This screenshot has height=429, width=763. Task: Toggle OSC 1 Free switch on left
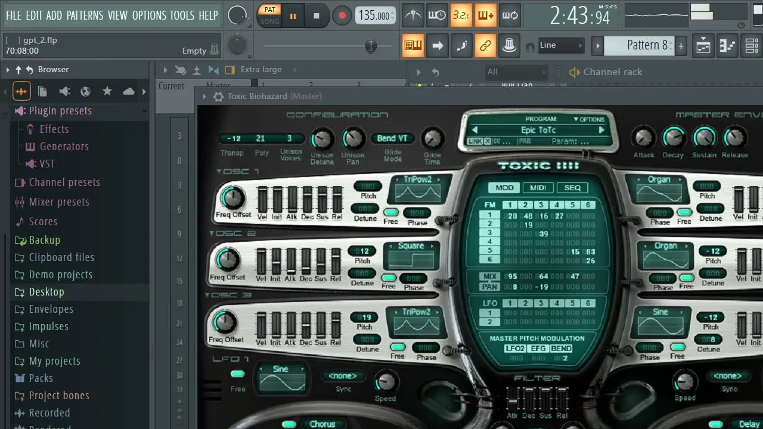391,212
